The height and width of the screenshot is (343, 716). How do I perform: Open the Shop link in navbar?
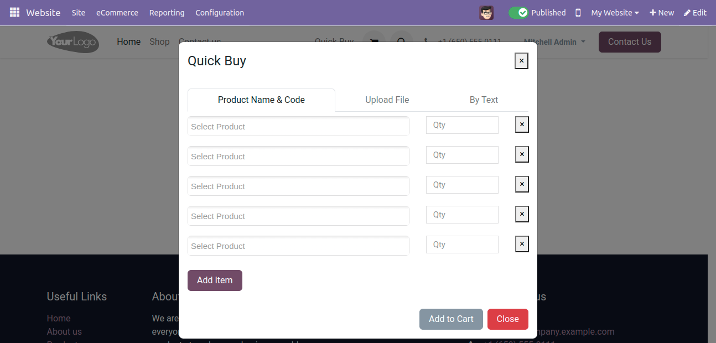159,42
